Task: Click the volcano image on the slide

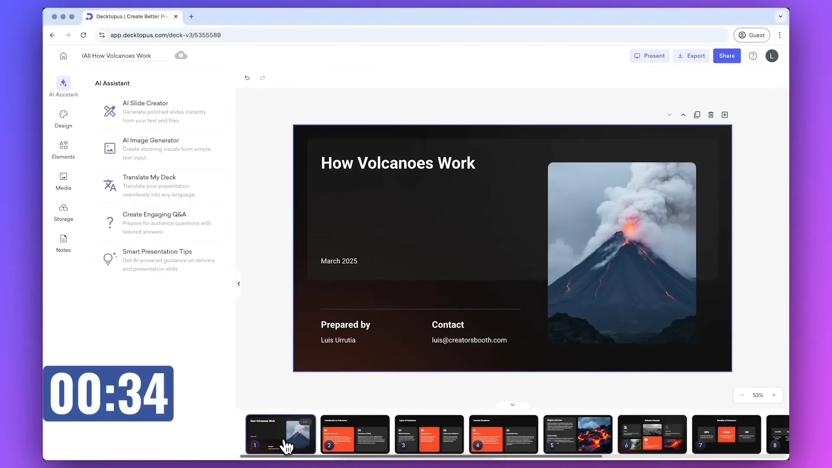Action: (x=622, y=253)
